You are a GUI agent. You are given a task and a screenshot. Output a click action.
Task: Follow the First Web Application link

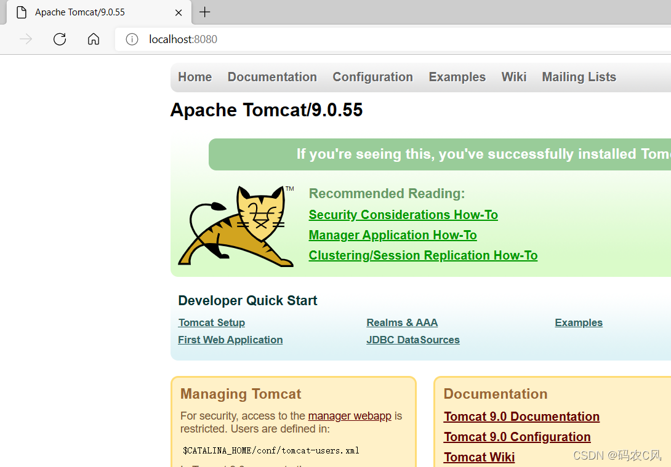click(x=230, y=340)
